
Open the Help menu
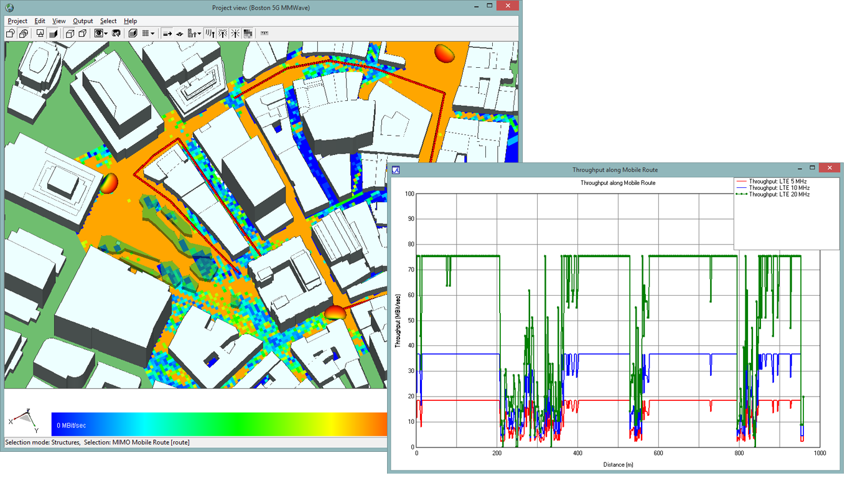[130, 21]
